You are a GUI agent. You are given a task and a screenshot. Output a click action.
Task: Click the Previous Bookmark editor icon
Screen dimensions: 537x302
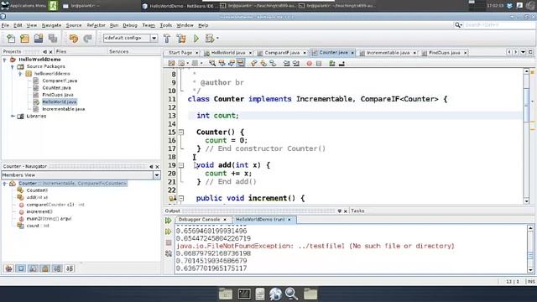tap(253, 63)
